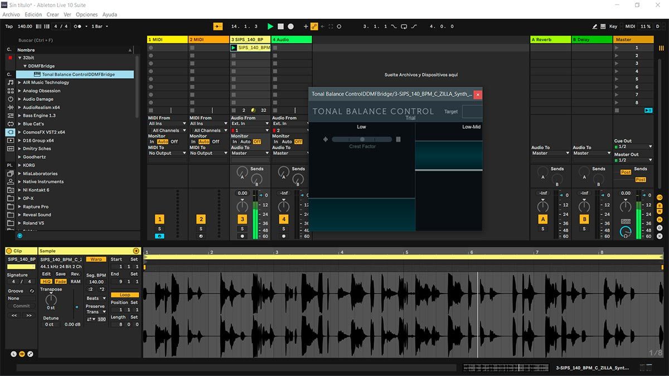This screenshot has height=376, width=669.
Task: Select the Plug-ins category icon in browser
Action: pos(11,133)
